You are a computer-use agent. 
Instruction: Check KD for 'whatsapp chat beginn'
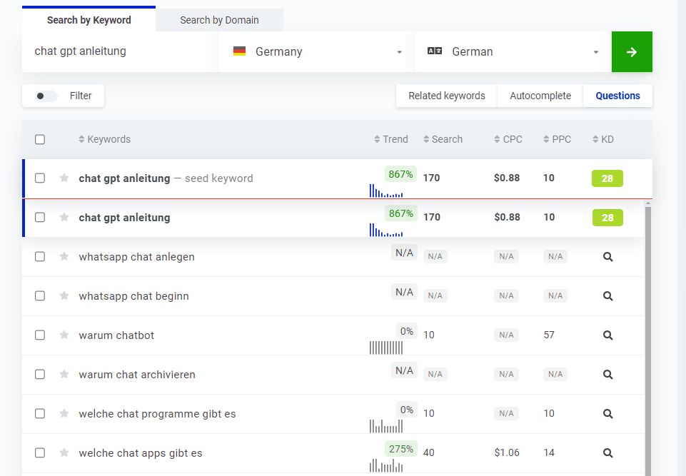(x=607, y=296)
